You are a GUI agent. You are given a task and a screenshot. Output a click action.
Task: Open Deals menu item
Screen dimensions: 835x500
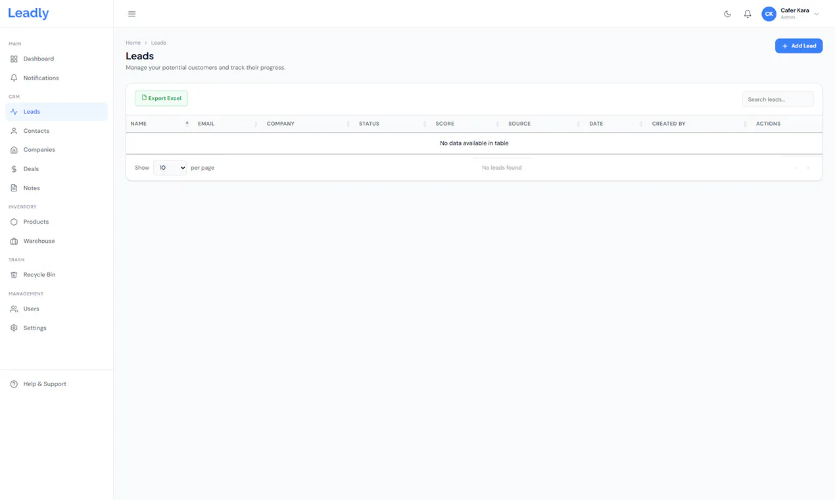[x=57, y=169]
